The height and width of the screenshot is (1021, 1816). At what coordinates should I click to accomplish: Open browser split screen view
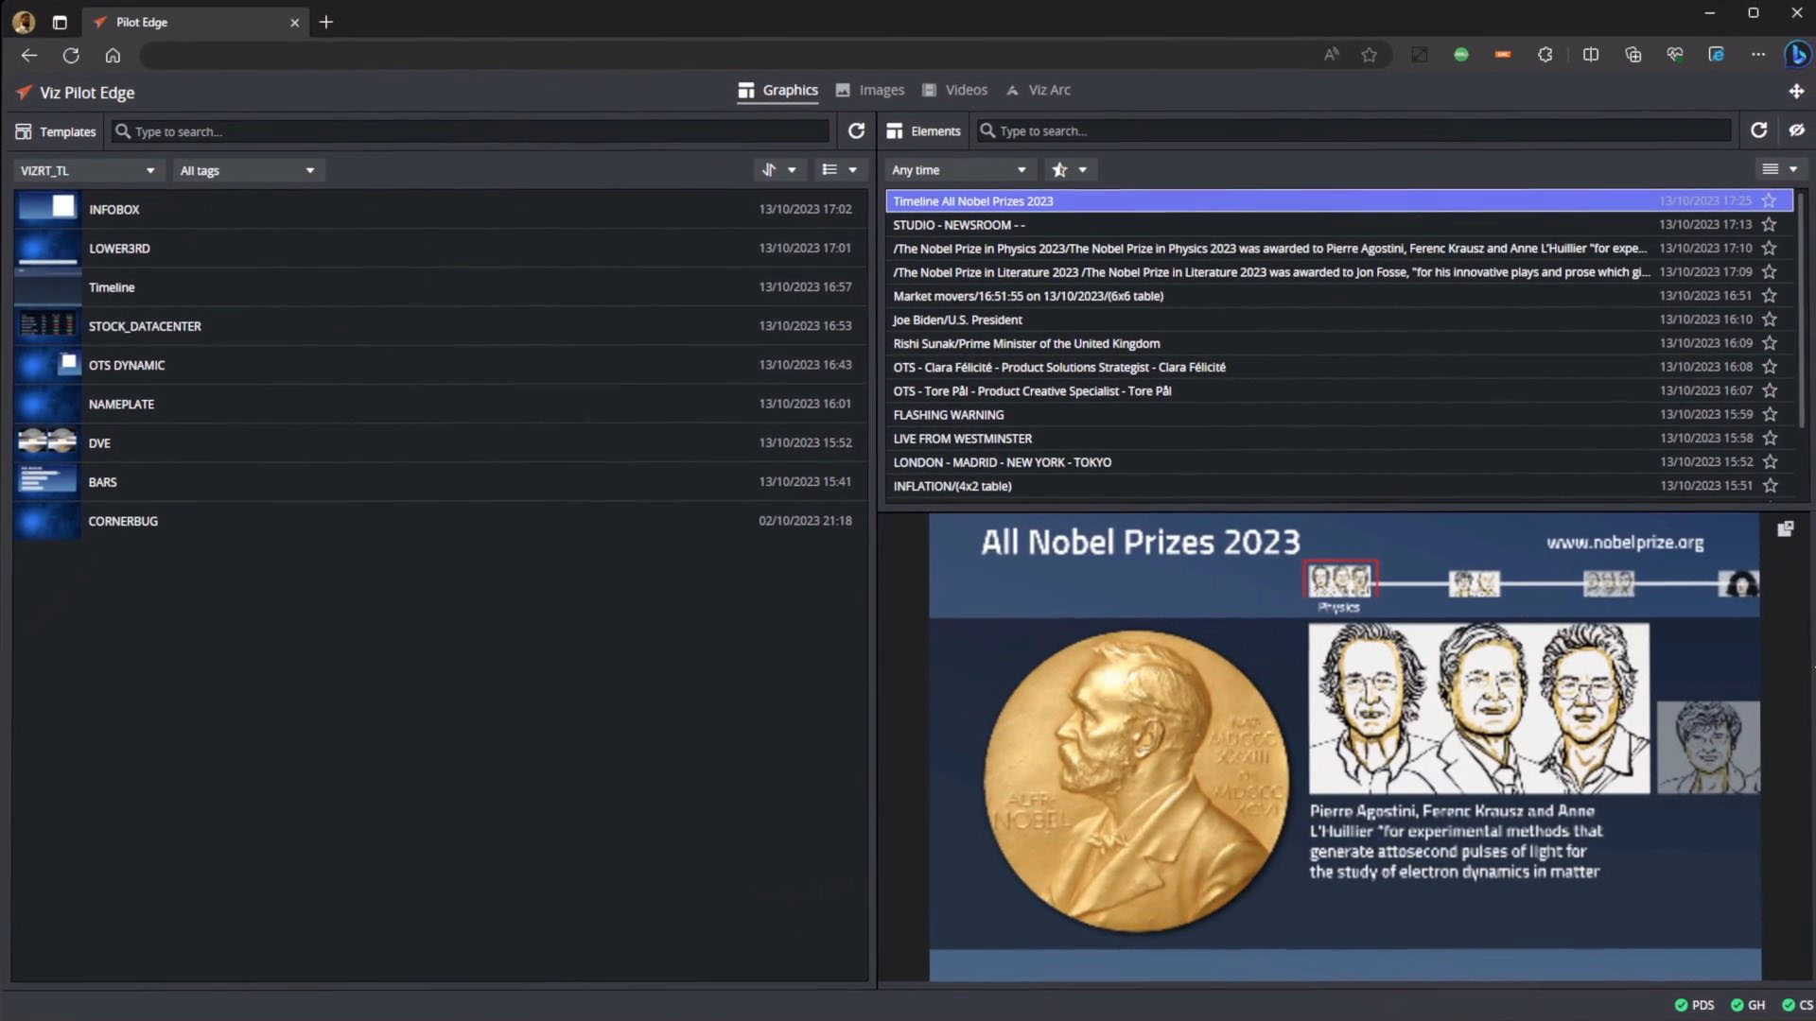(1591, 55)
